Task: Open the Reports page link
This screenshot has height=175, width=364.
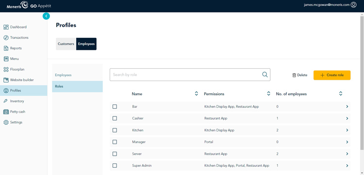Action: [x=16, y=48]
